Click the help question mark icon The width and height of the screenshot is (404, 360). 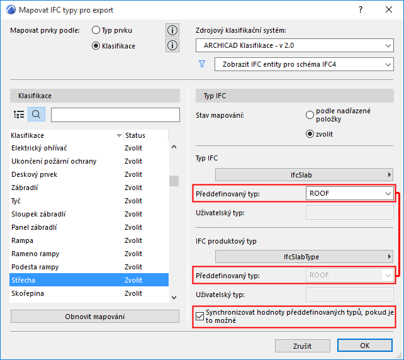click(361, 10)
